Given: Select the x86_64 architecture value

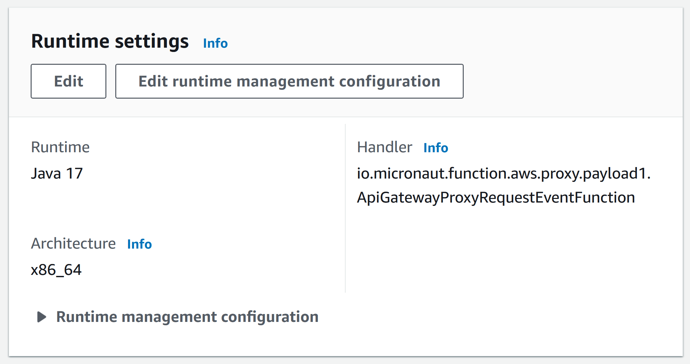Looking at the screenshot, I should (56, 270).
